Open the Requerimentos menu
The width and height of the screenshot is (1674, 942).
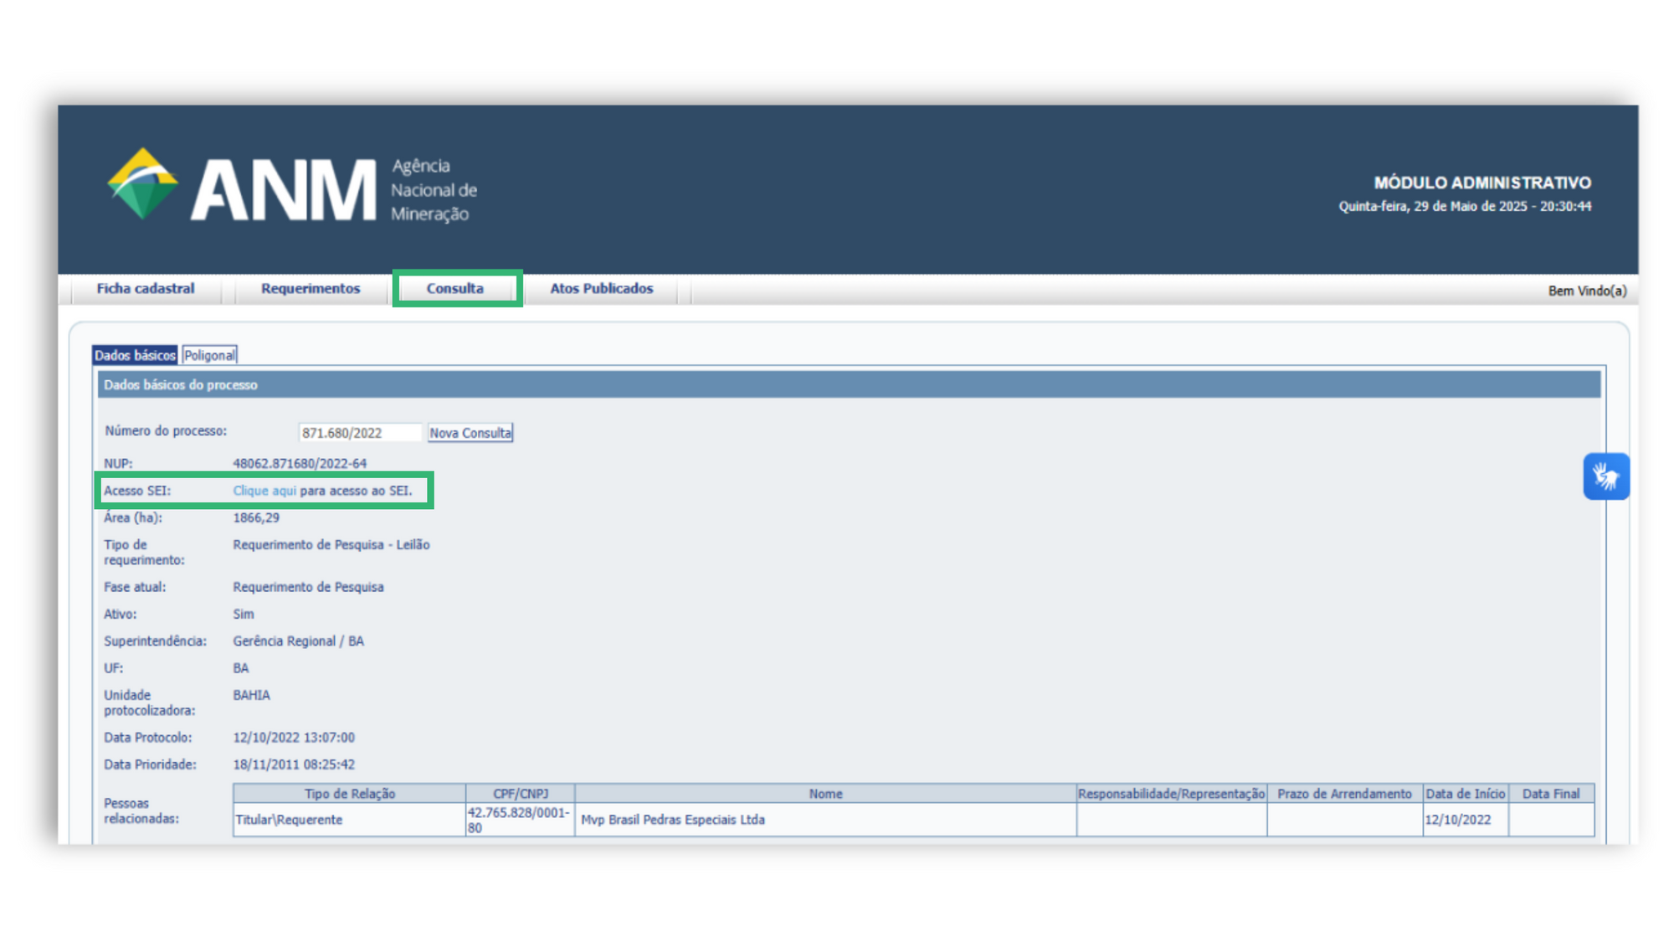(x=311, y=288)
